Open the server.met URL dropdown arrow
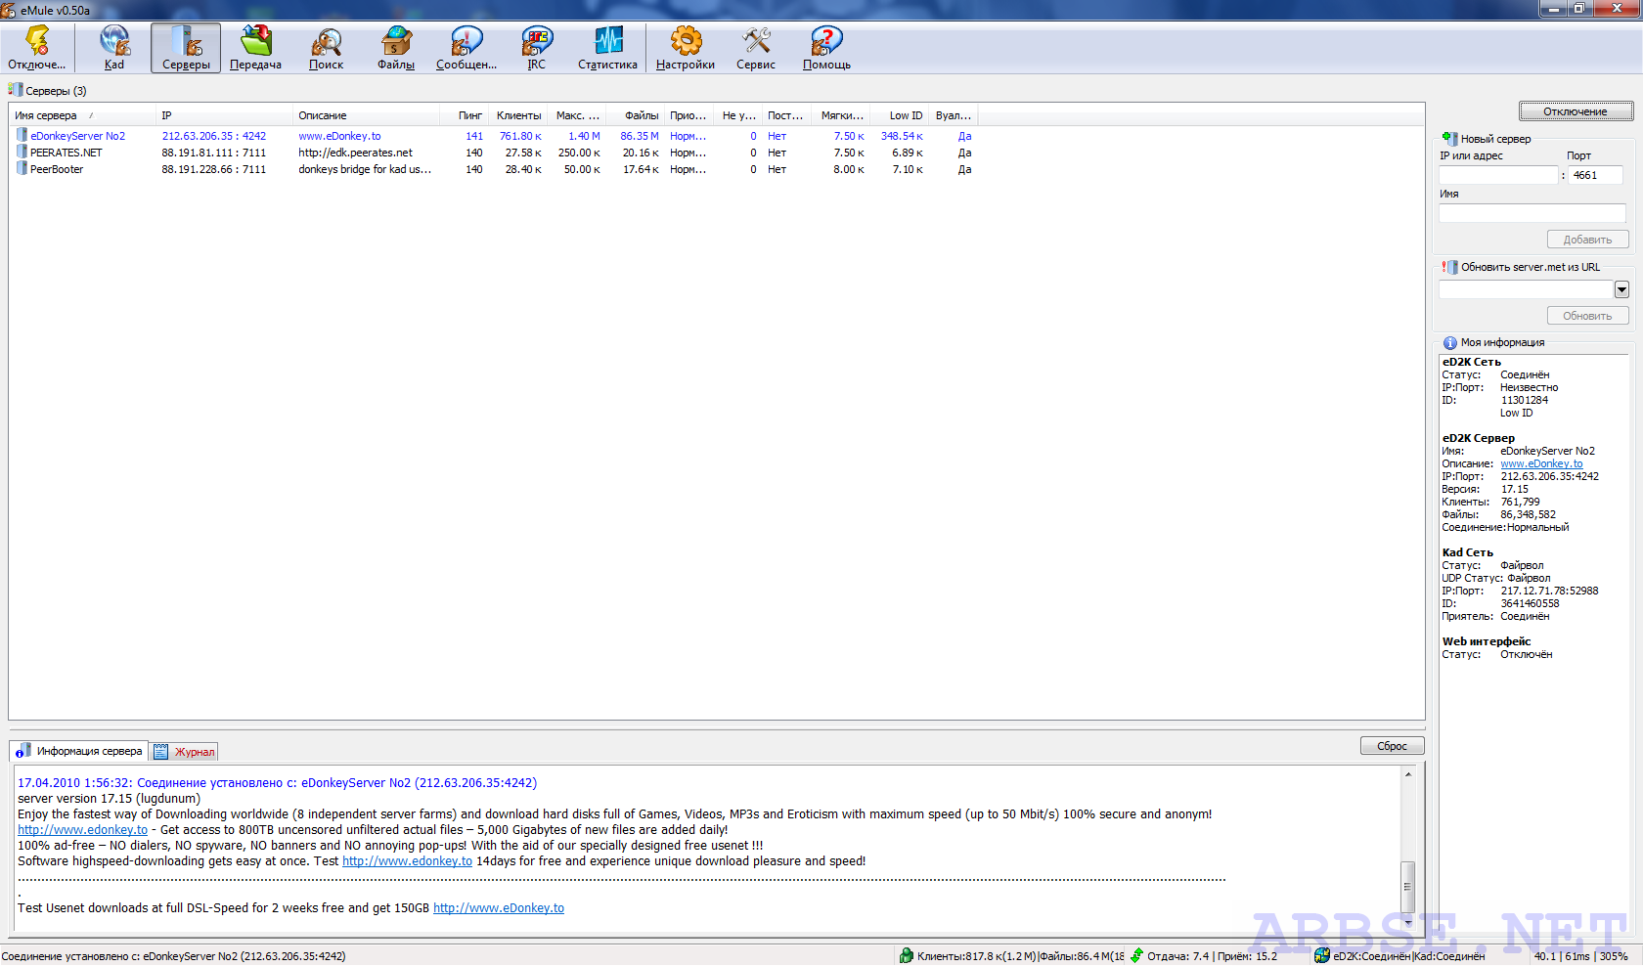1643x966 pixels. click(x=1621, y=289)
